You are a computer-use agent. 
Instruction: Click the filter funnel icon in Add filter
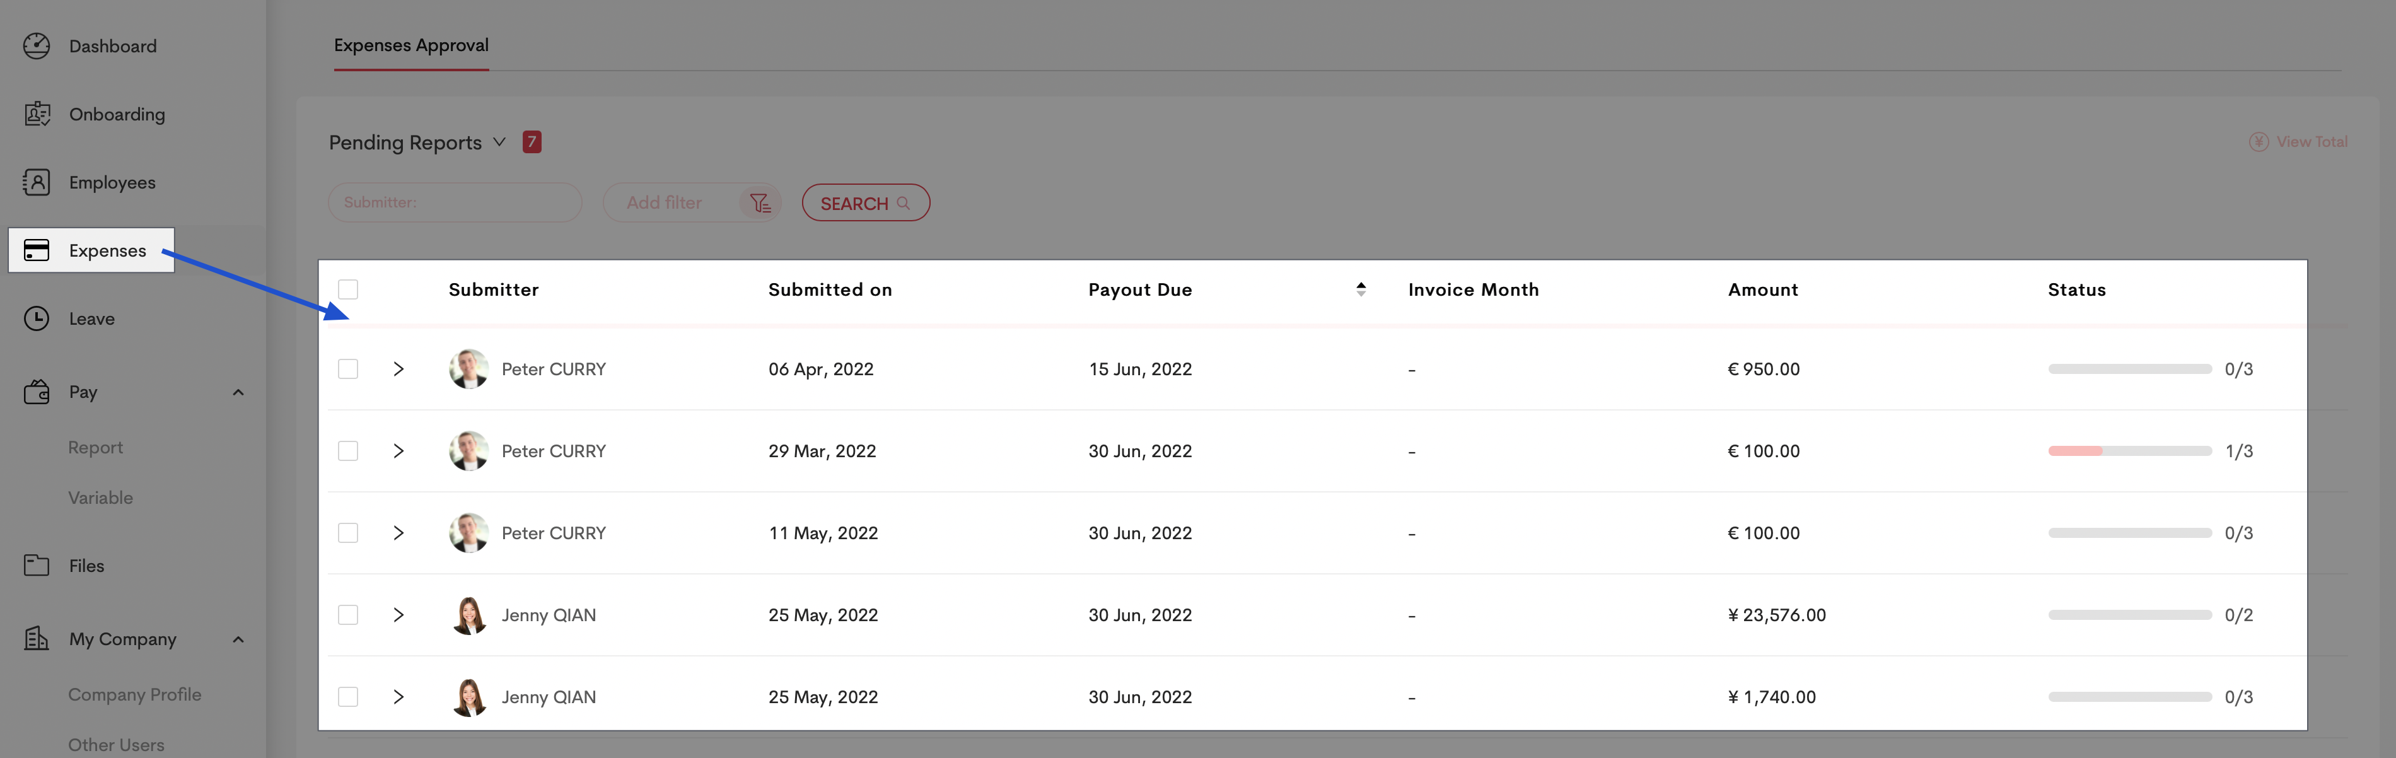(x=760, y=202)
